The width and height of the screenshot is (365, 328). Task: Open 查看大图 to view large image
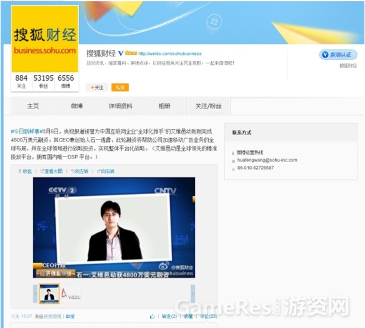(51, 172)
